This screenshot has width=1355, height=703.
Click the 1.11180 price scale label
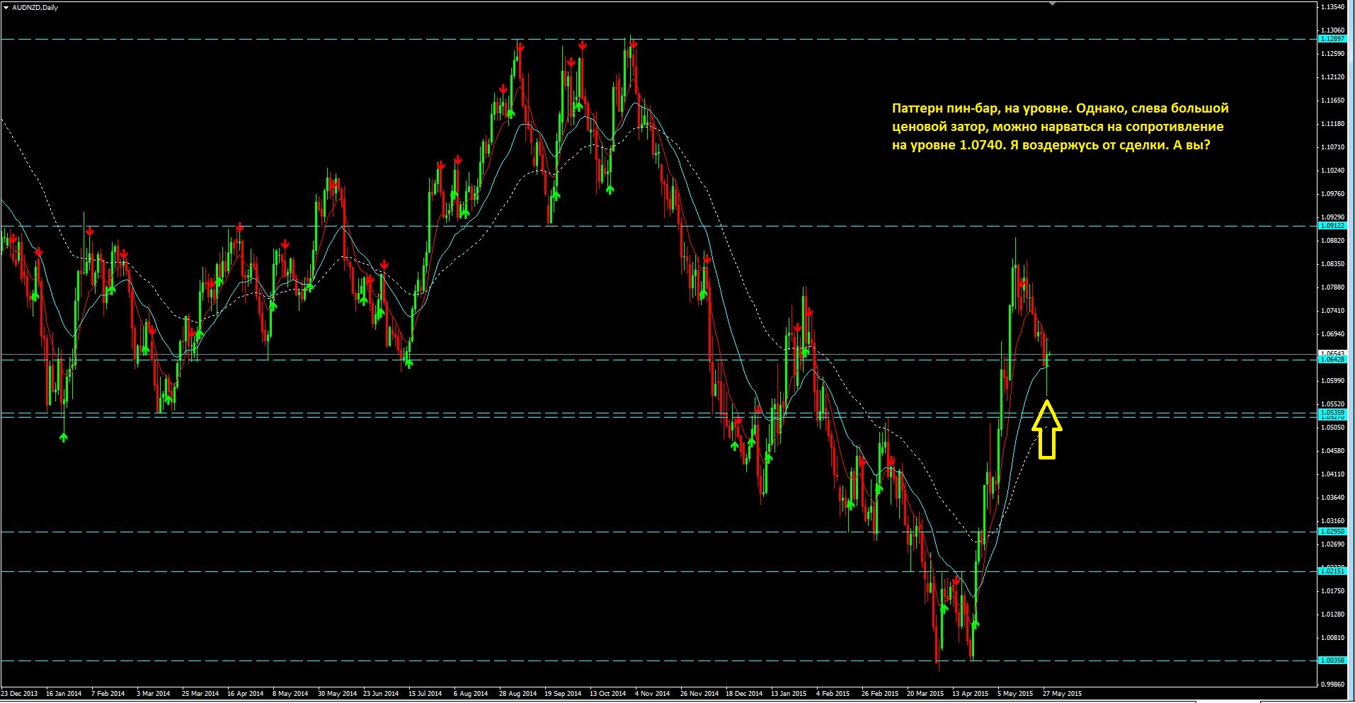[x=1333, y=124]
